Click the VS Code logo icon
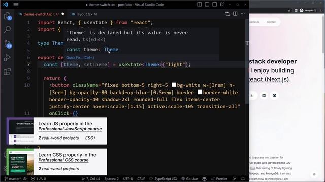 pos(6,5)
